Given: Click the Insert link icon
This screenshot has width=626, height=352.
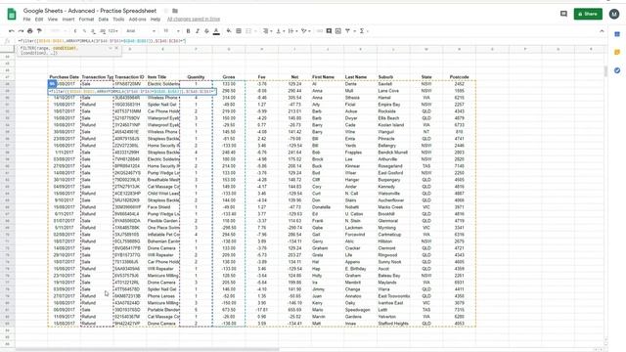Looking at the screenshot, I should [320, 31].
